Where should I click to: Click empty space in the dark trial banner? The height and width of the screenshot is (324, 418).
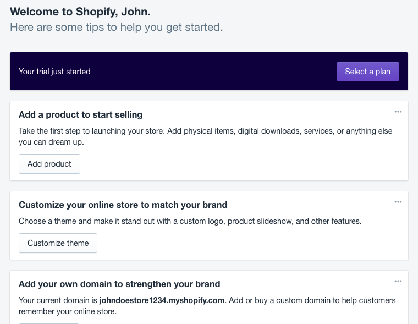[x=213, y=72]
